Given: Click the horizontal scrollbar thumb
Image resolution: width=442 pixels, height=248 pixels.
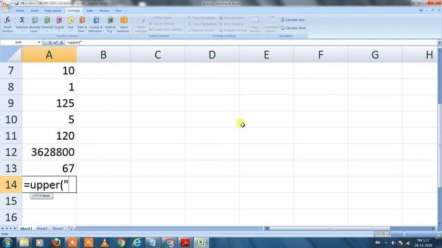Looking at the screenshot, I should (329, 229).
